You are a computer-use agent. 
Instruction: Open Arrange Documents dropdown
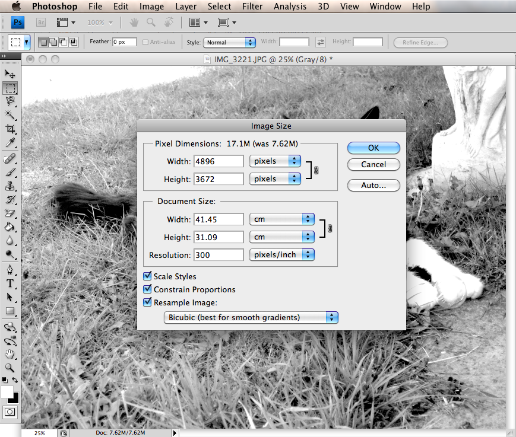point(198,23)
